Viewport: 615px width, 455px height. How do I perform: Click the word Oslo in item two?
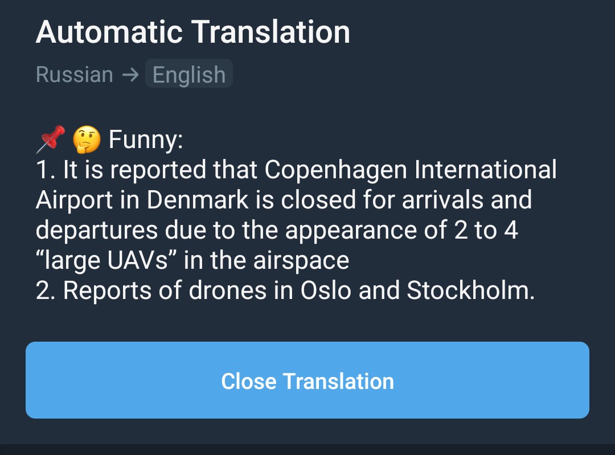pos(326,290)
